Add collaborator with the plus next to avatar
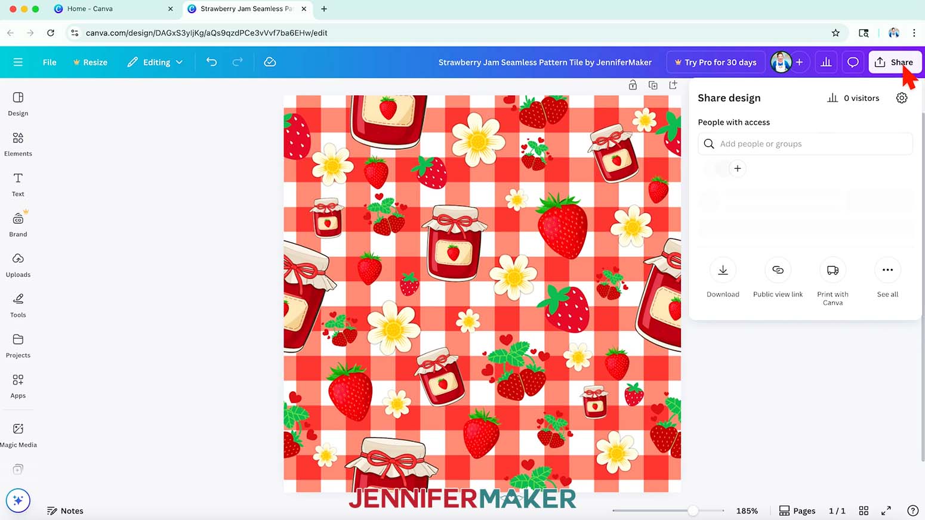The image size is (925, 520). point(800,62)
